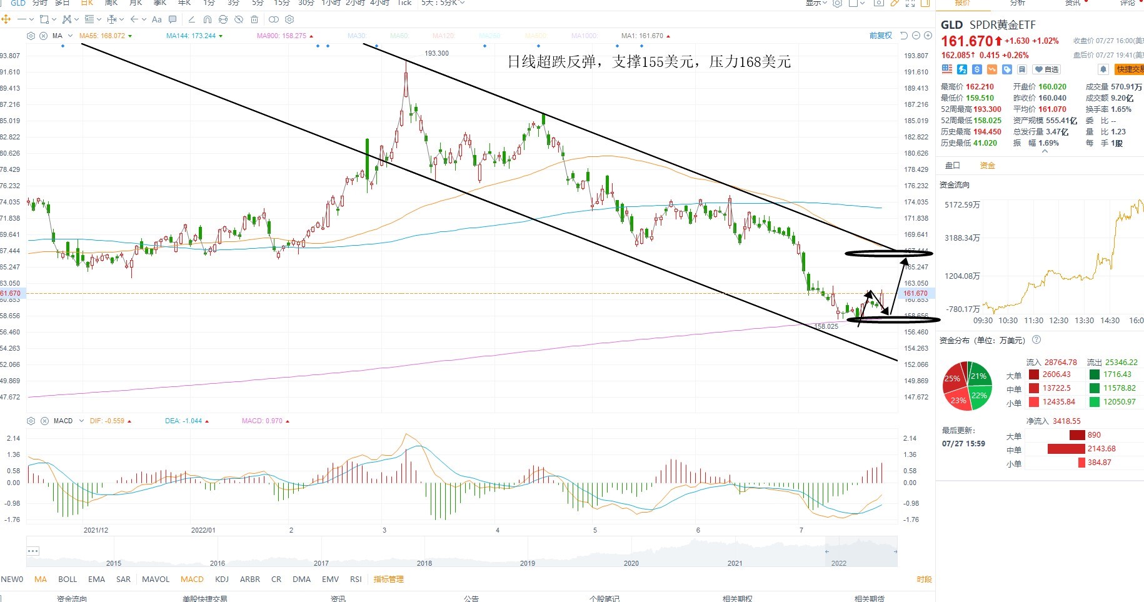This screenshot has height=602, width=1144.
Task: Expand line tool options arrow
Action: point(31,19)
